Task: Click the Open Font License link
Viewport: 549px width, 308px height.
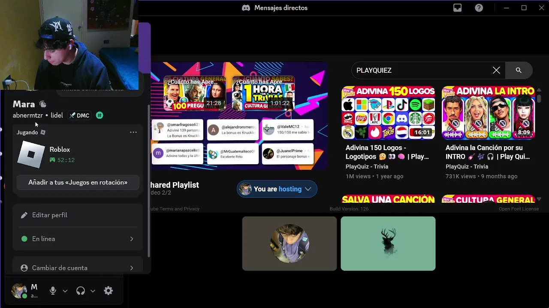Action: coord(519,209)
